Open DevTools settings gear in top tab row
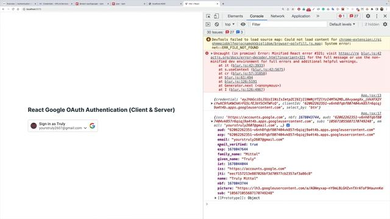This screenshot has width=390, height=219. point(368,16)
